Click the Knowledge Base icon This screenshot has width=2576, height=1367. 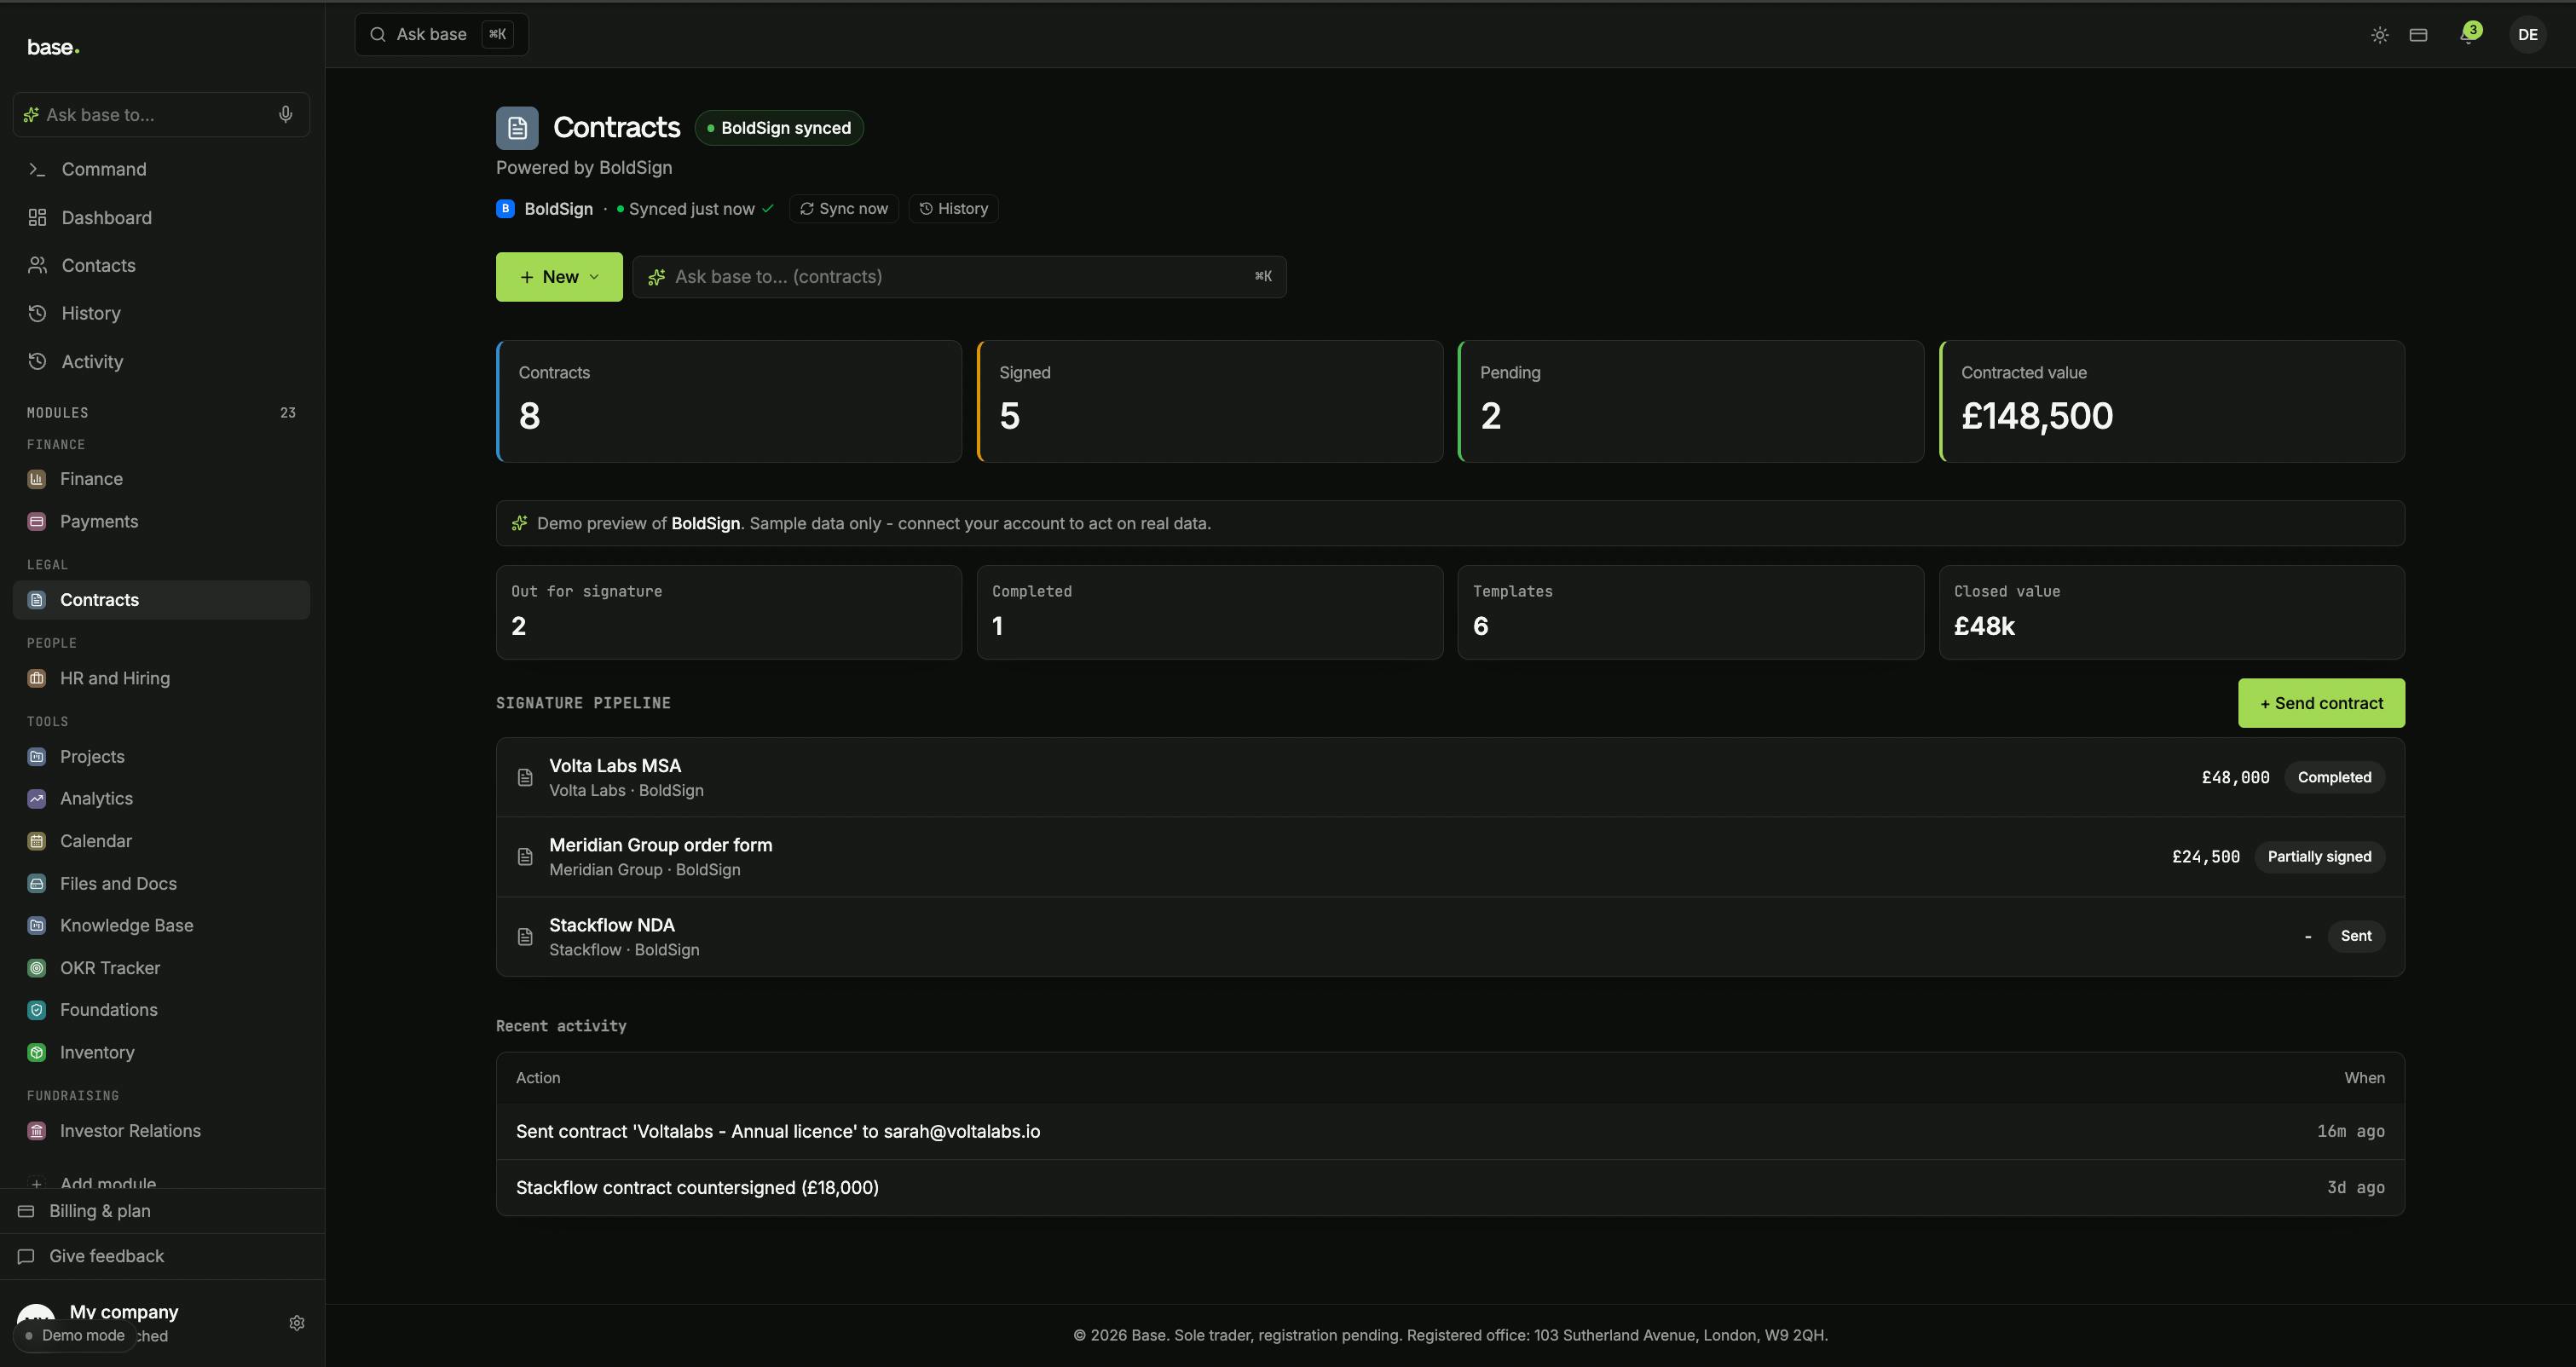(37, 925)
